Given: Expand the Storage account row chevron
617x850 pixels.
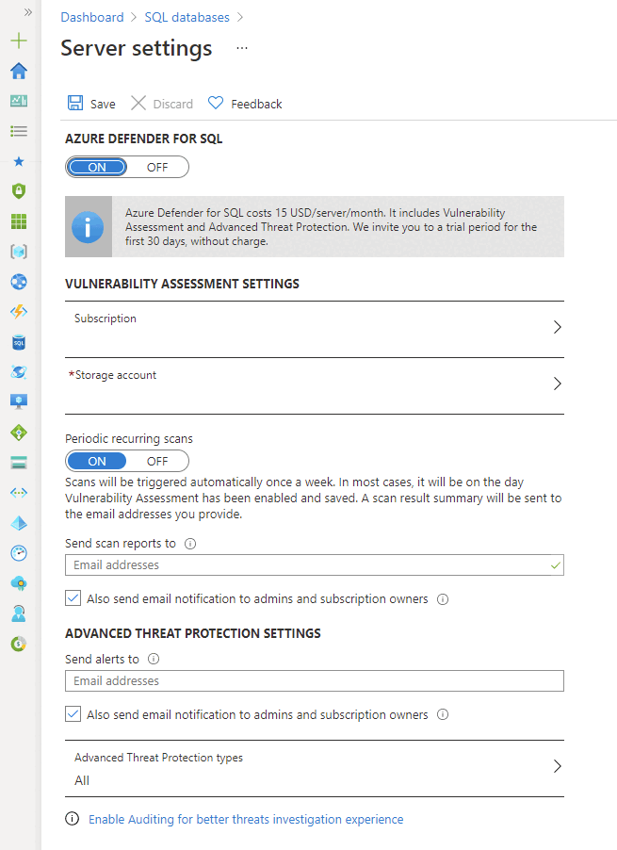Looking at the screenshot, I should click(x=557, y=384).
